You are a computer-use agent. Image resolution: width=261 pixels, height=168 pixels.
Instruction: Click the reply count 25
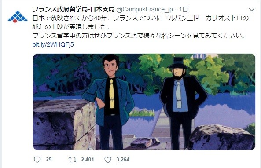click(48, 160)
